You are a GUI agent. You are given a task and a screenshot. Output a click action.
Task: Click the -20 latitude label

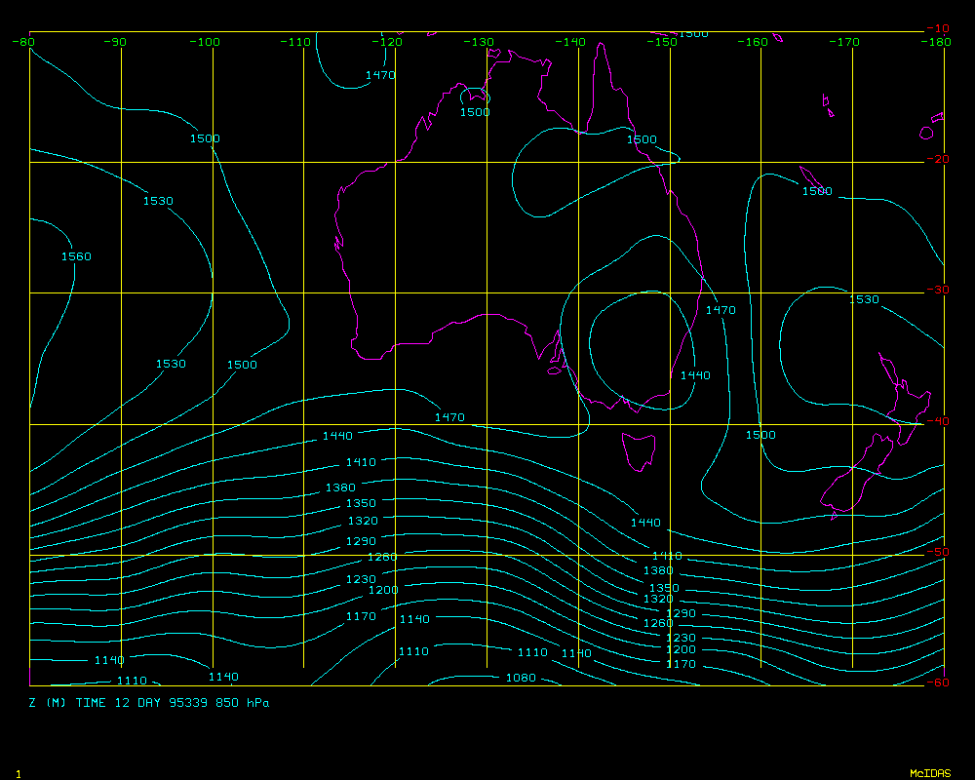(937, 160)
